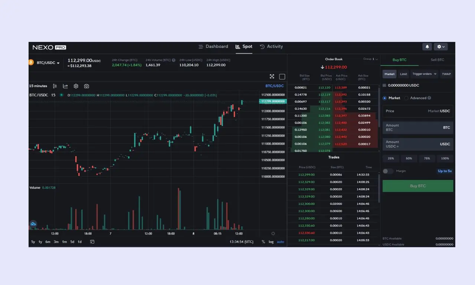Set amount to 100%
This screenshot has width=475, height=285.
[445, 158]
